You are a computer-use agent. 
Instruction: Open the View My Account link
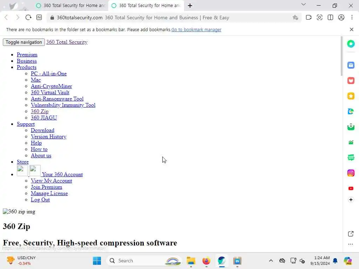[52, 181]
